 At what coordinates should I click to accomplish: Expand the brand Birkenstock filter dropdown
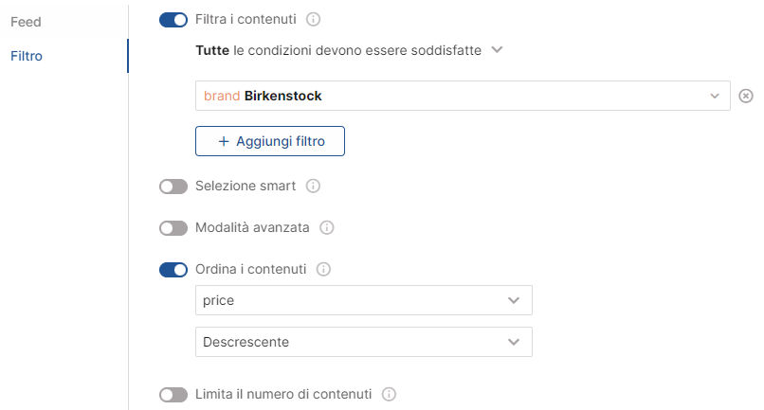click(715, 96)
